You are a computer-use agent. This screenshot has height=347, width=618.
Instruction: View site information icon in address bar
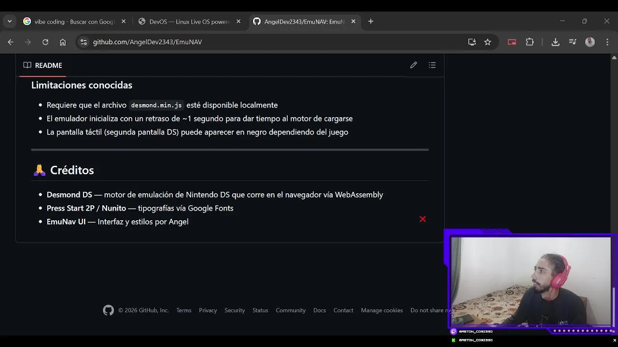pyautogui.click(x=84, y=42)
